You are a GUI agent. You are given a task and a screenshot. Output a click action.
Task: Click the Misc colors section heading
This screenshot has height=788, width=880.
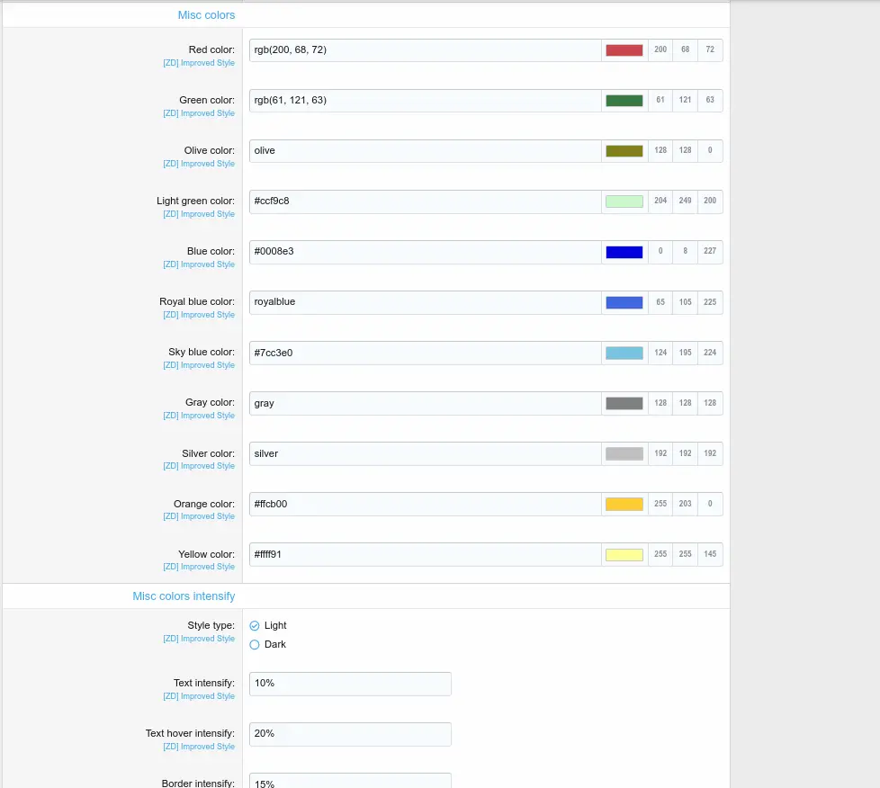click(x=206, y=15)
